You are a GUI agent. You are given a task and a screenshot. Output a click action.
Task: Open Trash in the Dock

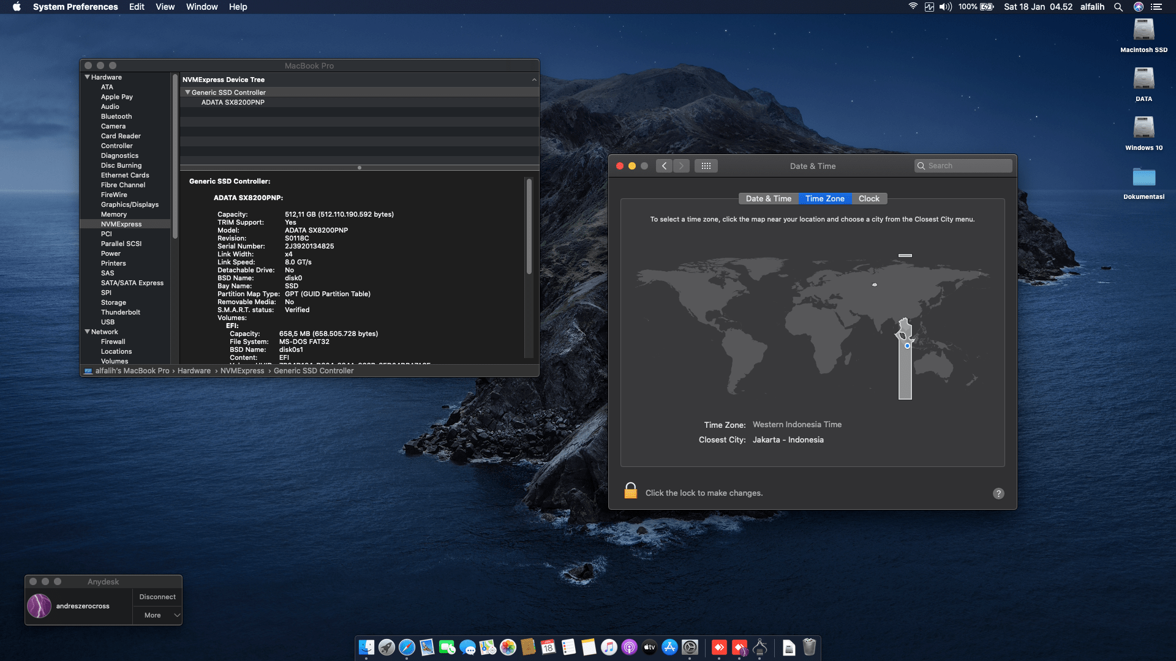(x=809, y=647)
